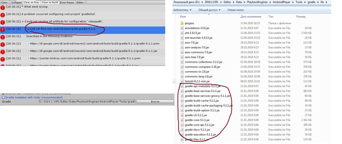Click jar icon of fastutil-8.2.1-min.jar
The width and height of the screenshot is (342, 144).
click(x=182, y=81)
